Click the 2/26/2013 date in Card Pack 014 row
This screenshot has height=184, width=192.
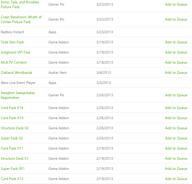coord(104,108)
